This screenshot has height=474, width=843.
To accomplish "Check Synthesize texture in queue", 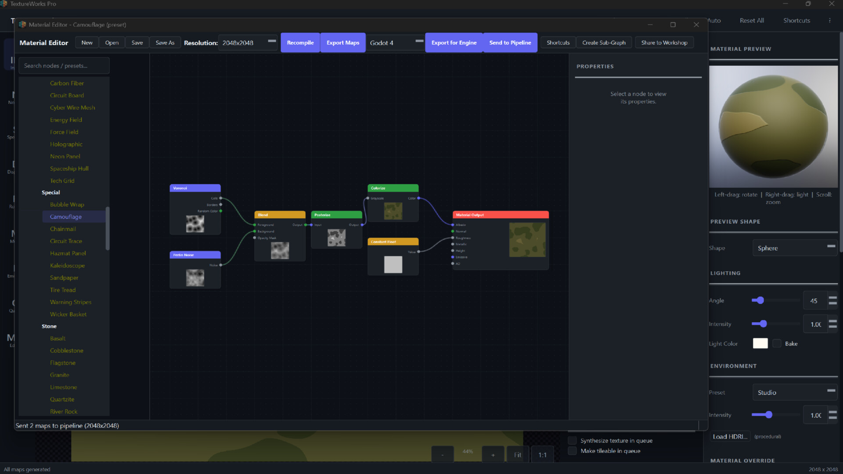I will point(573,440).
